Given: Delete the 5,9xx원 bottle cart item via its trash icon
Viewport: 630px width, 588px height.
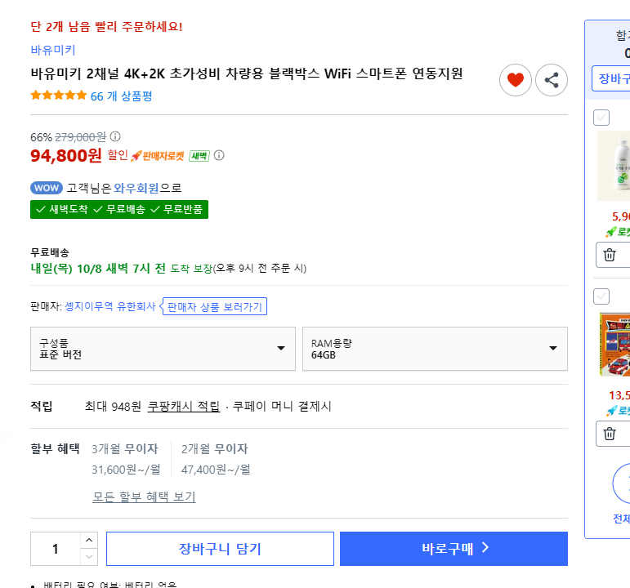Looking at the screenshot, I should pyautogui.click(x=610, y=255).
